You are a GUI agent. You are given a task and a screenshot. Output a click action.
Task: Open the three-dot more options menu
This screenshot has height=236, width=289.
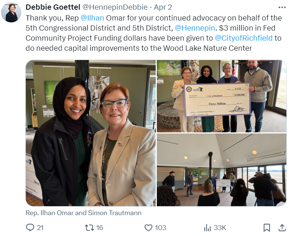[282, 7]
